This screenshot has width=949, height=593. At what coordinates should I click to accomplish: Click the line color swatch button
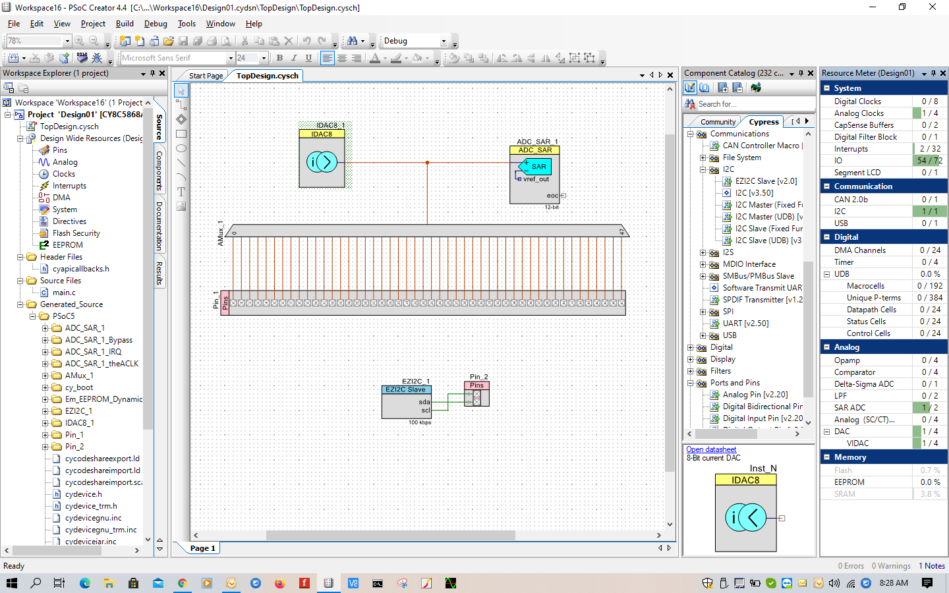coord(395,58)
